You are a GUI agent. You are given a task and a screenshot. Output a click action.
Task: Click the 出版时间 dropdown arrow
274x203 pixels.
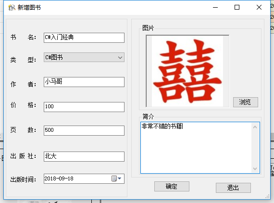120,178
